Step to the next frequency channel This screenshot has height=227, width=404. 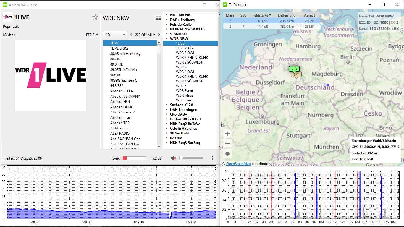[x=159, y=35]
